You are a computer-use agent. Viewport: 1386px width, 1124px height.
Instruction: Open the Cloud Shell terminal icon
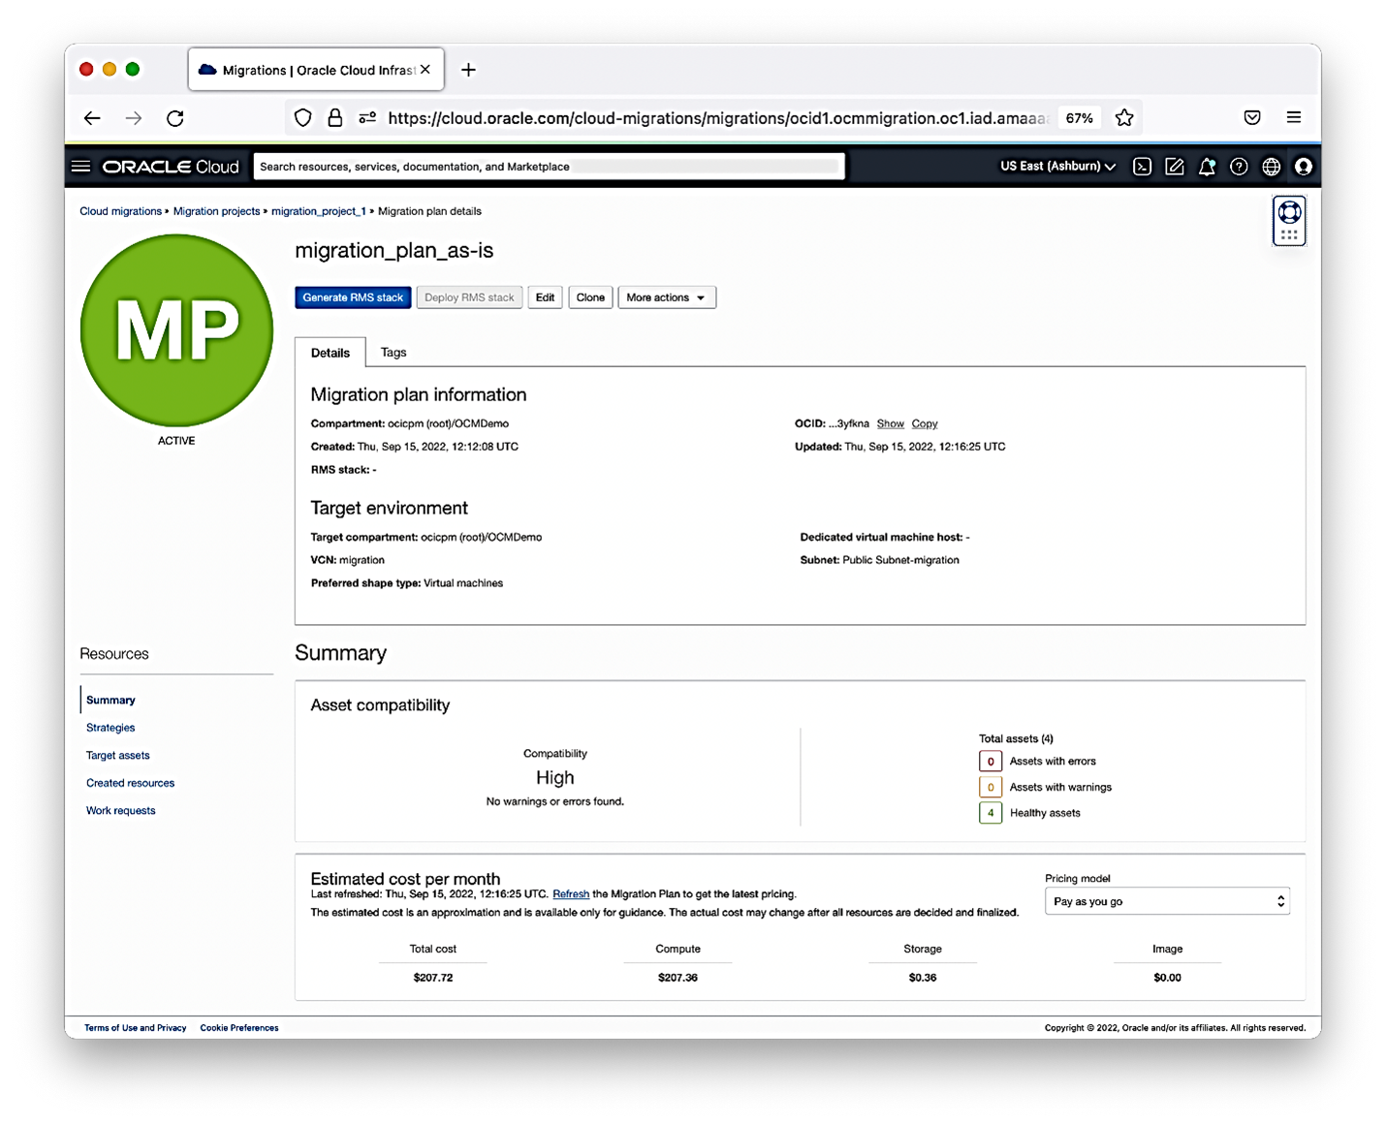[1142, 166]
